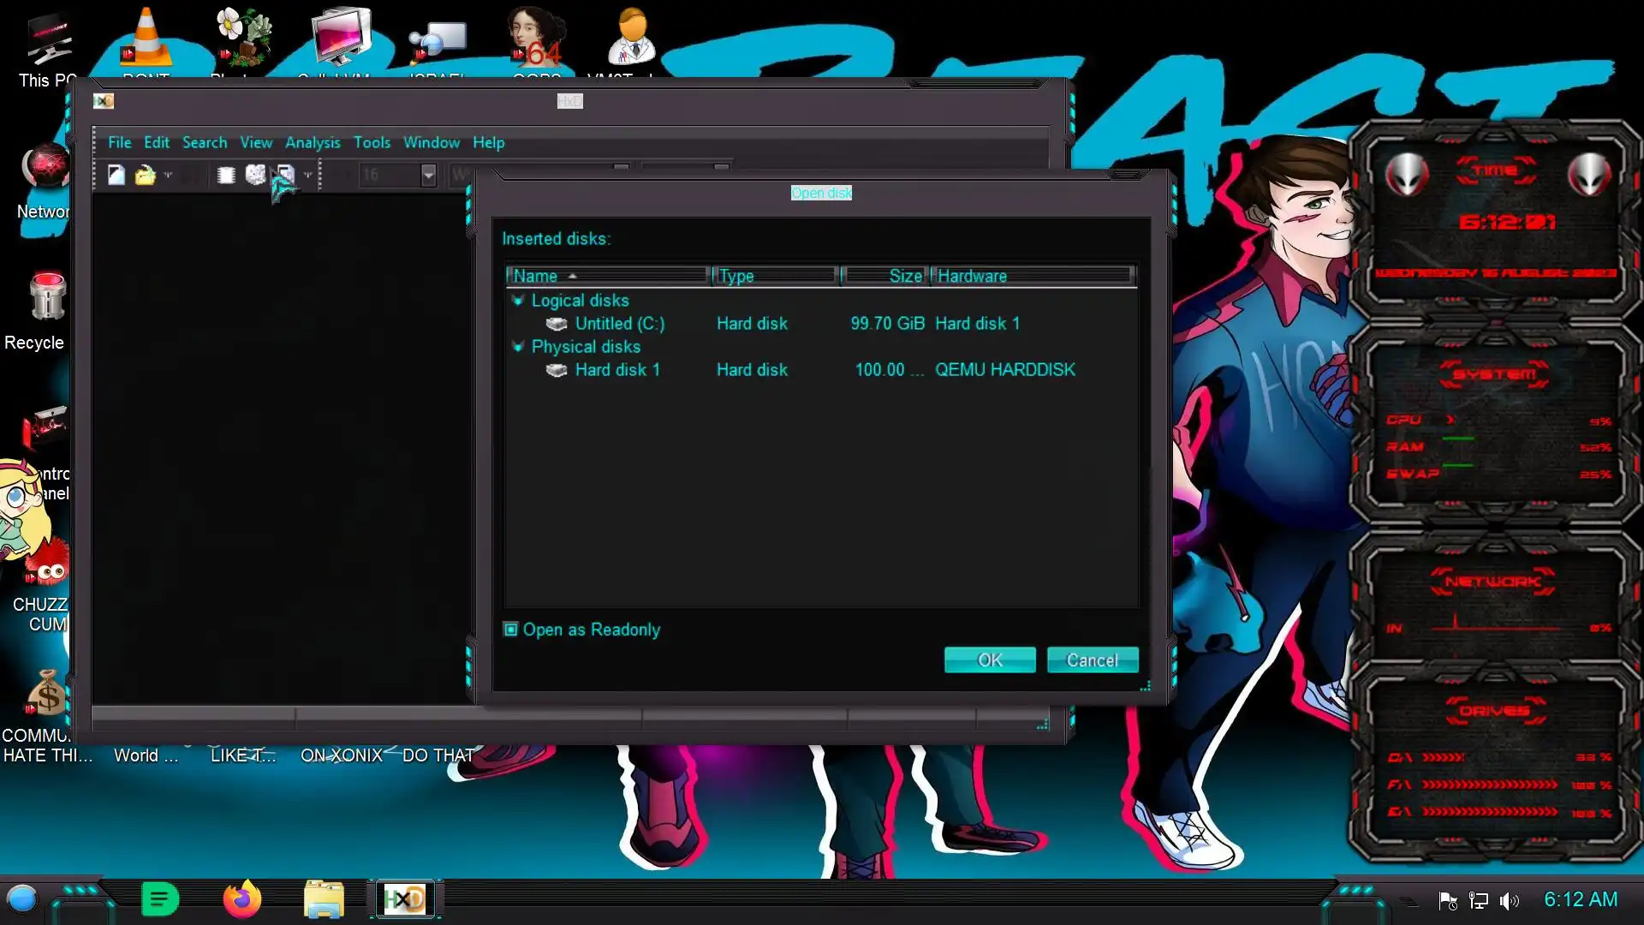This screenshot has width=1644, height=925.
Task: Click the volume speaker tray icon
Action: pos(1509,900)
